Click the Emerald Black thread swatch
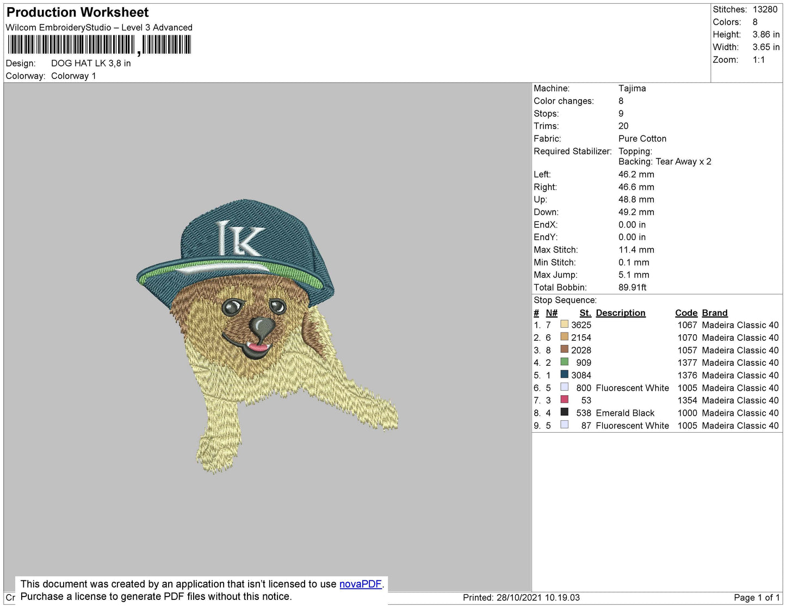The width and height of the screenshot is (786, 608). click(564, 412)
